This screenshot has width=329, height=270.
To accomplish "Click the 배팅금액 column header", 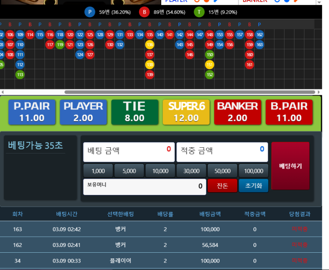I will (210, 214).
